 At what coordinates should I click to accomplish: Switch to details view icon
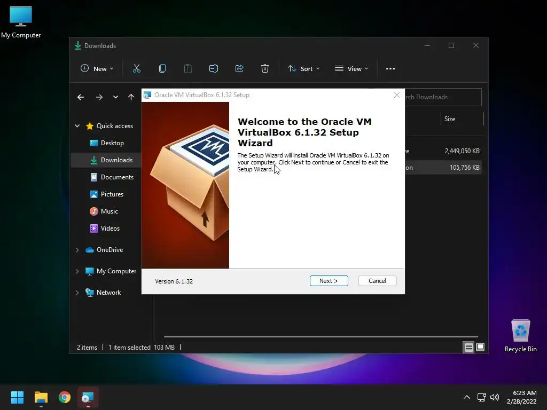click(468, 347)
